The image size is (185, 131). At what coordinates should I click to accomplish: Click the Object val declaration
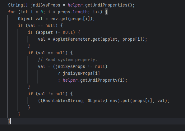coord(30,19)
